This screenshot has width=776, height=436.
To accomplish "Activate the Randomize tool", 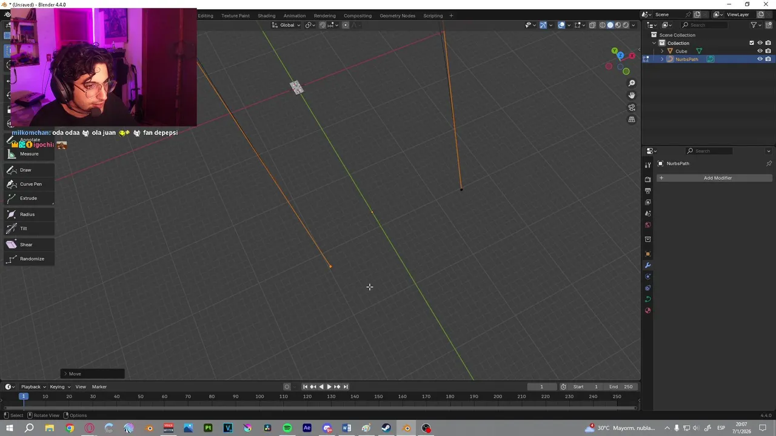I will tap(29, 259).
